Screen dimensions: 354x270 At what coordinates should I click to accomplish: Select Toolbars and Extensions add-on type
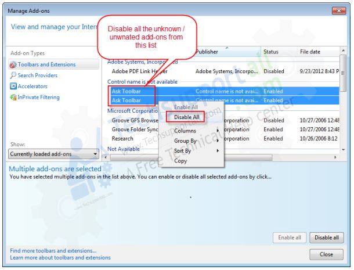click(x=54, y=64)
